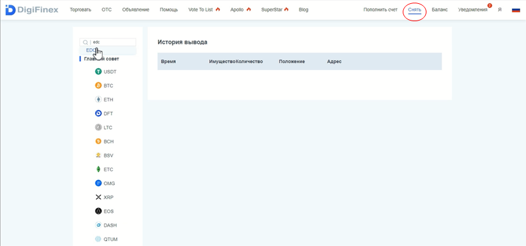The image size is (526, 246).
Task: Select LTC text in coin list
Action: (108, 128)
